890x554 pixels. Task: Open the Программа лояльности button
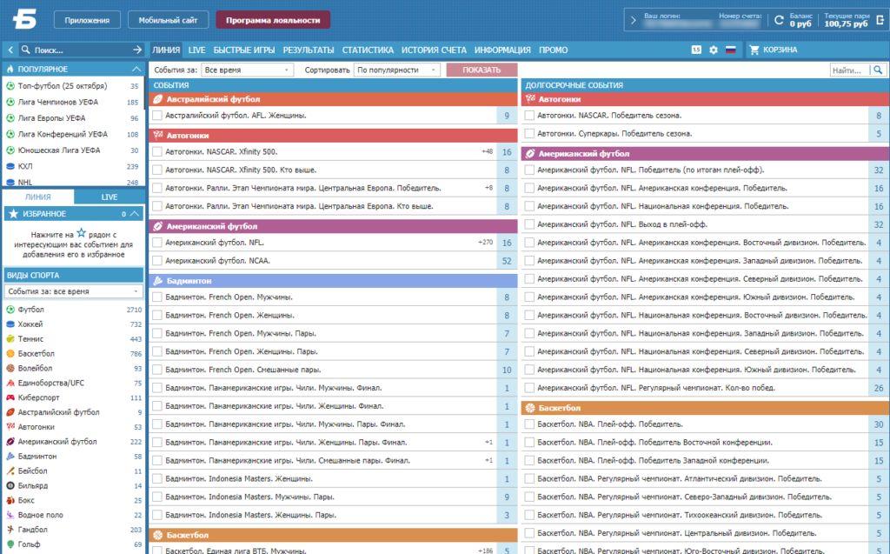tap(273, 20)
